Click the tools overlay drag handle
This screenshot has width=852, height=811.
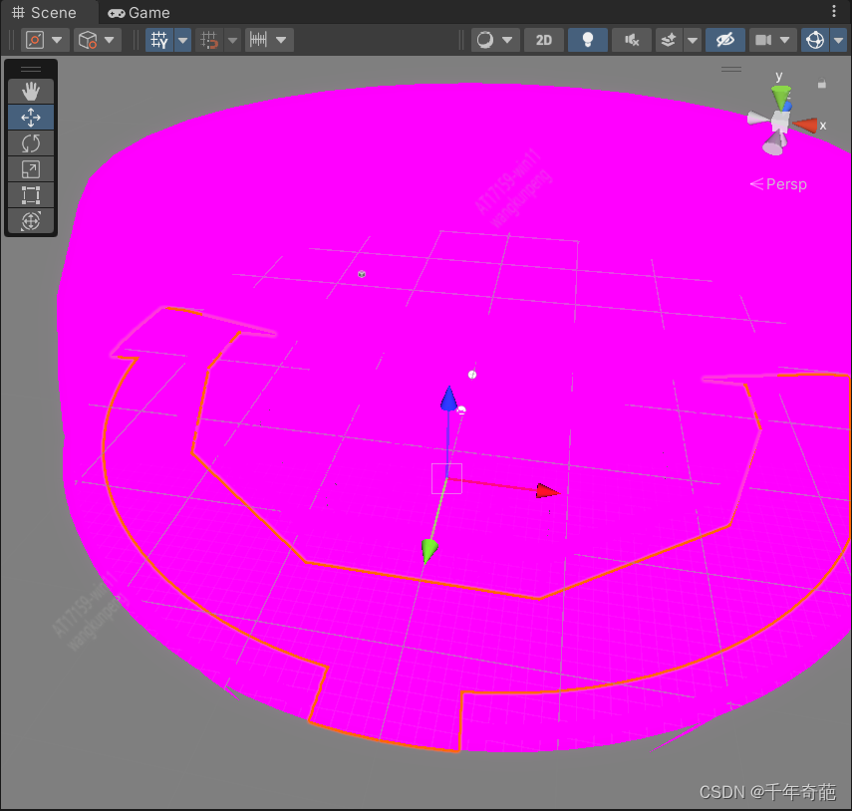31,69
